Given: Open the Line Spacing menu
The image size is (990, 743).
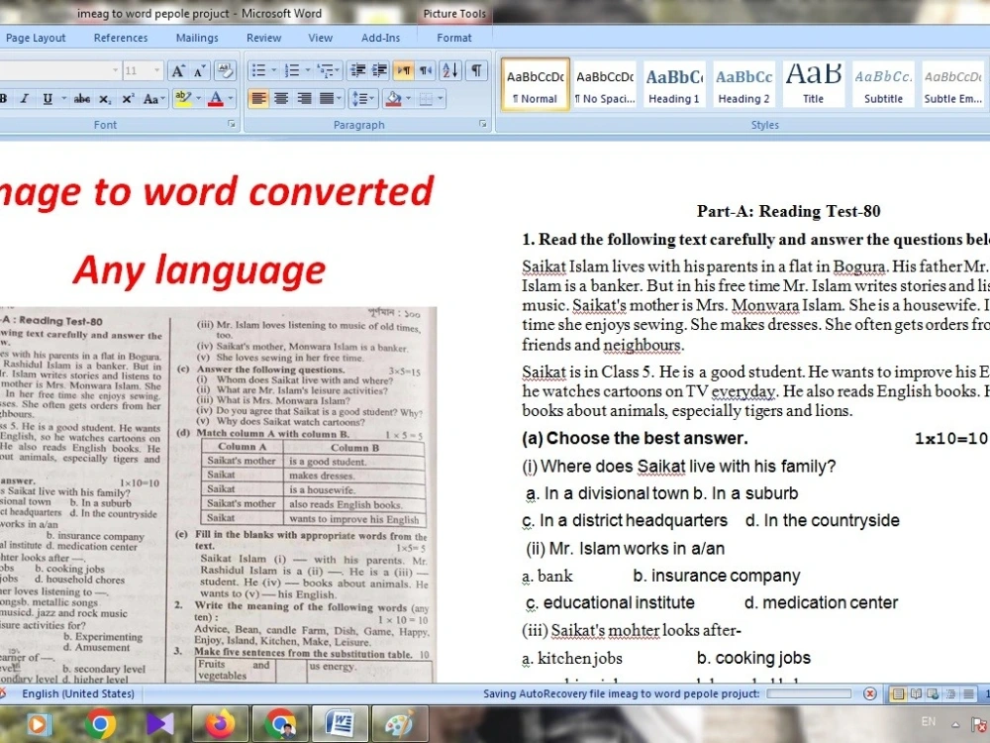Looking at the screenshot, I should 362,98.
